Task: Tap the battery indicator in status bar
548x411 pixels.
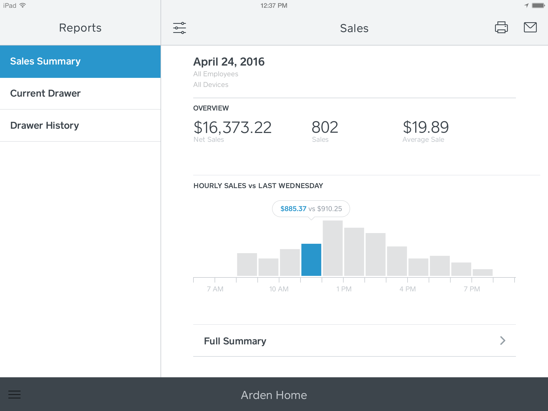Action: tap(538, 5)
